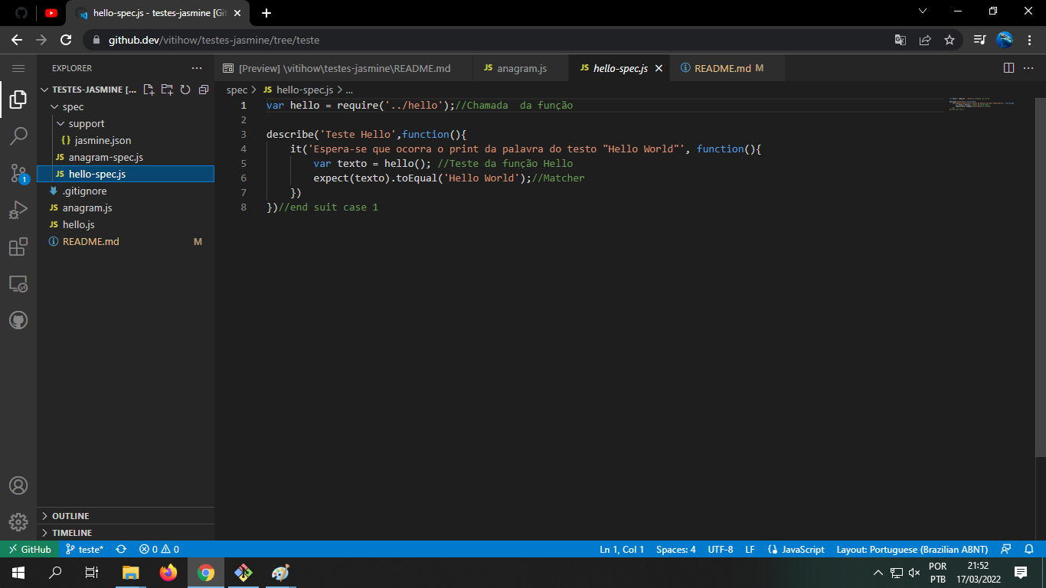
Task: Open the Accounts icon in the activity bar
Action: click(x=18, y=485)
